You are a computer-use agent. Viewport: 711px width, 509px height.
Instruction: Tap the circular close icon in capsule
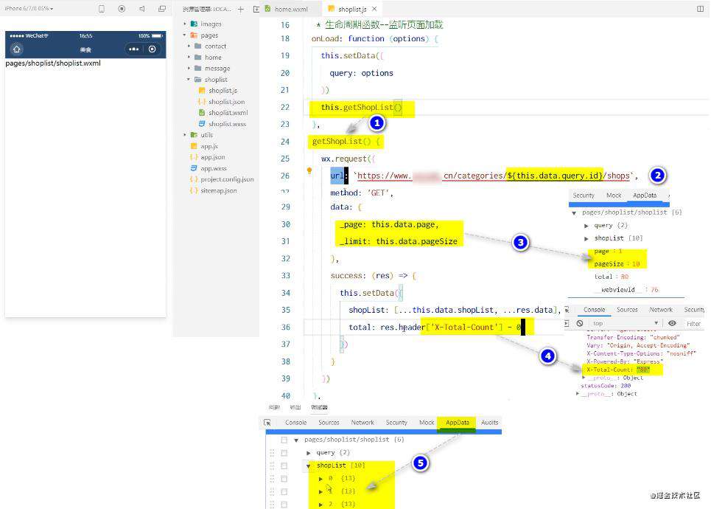click(153, 49)
